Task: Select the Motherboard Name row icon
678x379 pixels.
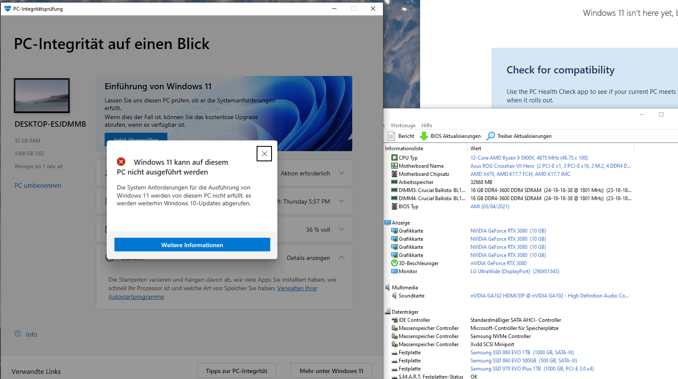Action: [x=395, y=166]
